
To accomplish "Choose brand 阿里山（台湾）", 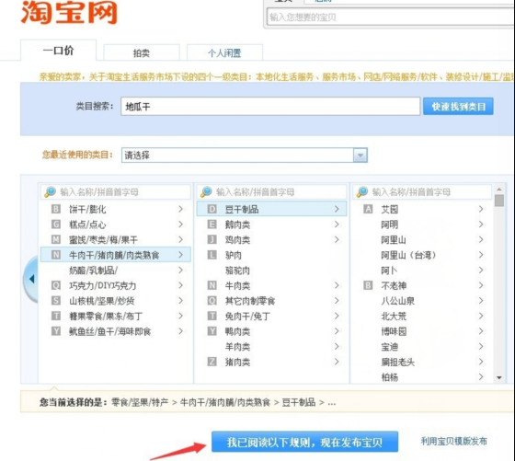I will (x=422, y=255).
